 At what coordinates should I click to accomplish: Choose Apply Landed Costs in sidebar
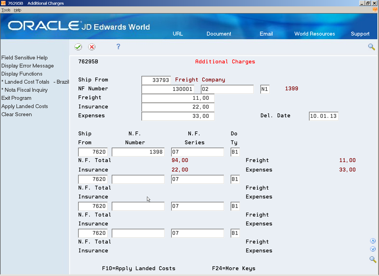point(25,106)
